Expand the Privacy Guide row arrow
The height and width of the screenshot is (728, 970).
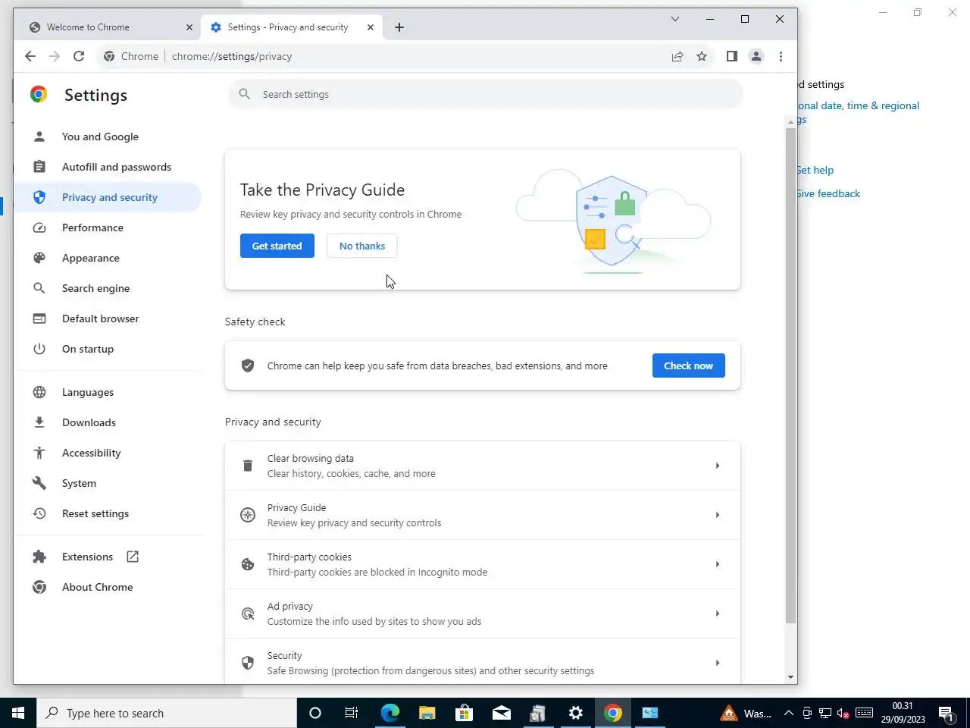pyautogui.click(x=717, y=515)
